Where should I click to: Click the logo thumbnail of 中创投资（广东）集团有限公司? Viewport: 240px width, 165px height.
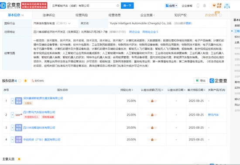coord(18,140)
